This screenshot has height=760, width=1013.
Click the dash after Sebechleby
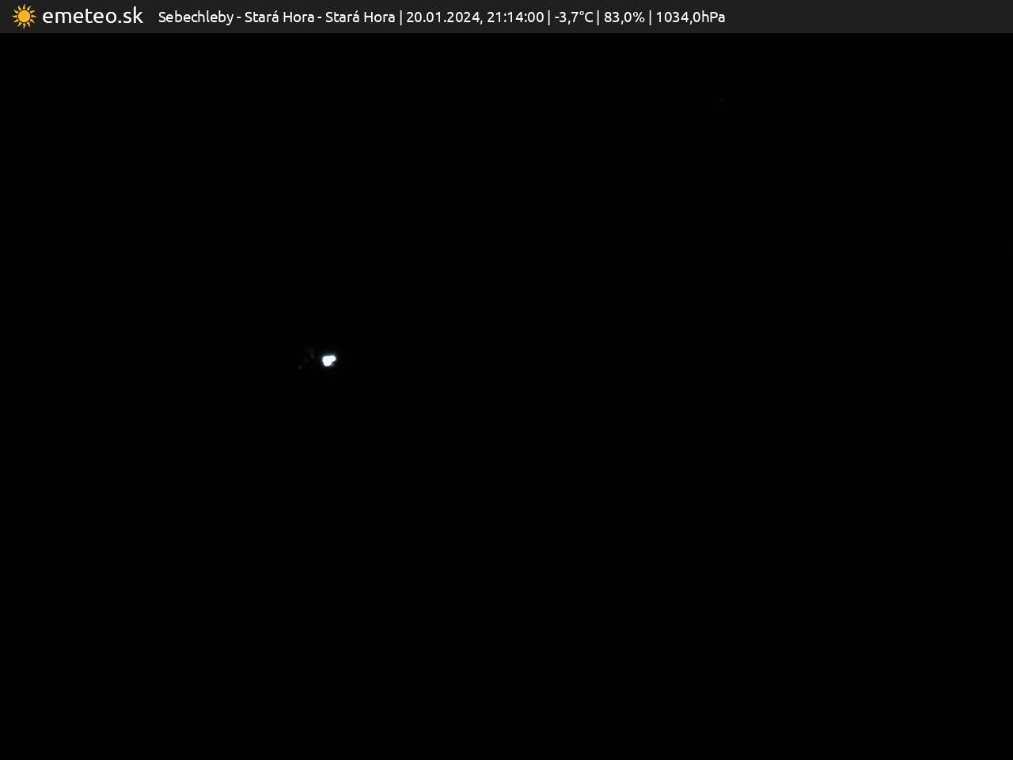coord(239,17)
